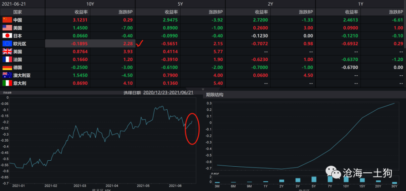Click Australia 10Y yield 1.5450
The image size is (406, 191).
pyautogui.click(x=80, y=75)
